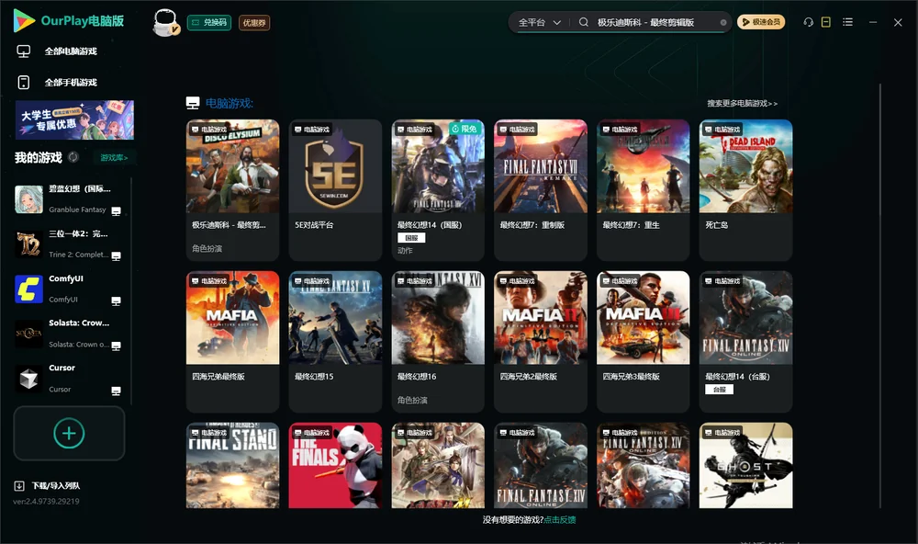The height and width of the screenshot is (544, 918).
Task: Open the 最终幻想16 card
Action: tap(438, 342)
